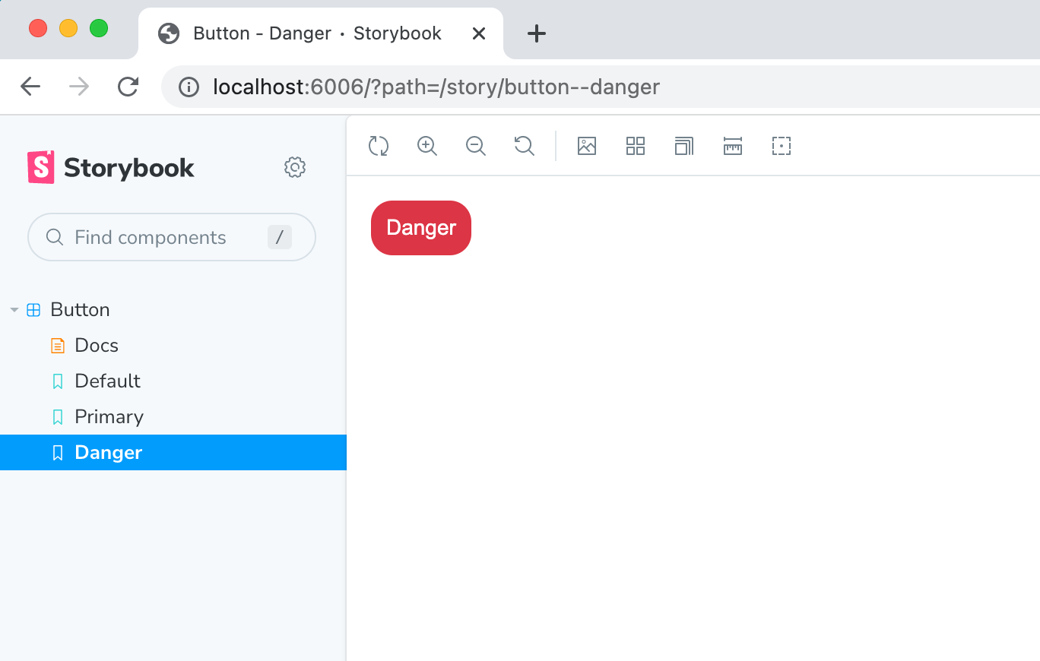Image resolution: width=1040 pixels, height=661 pixels.
Task: Remount the component story
Action: pos(378,146)
